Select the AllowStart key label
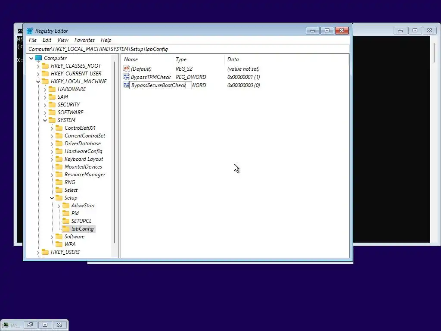 pos(83,206)
